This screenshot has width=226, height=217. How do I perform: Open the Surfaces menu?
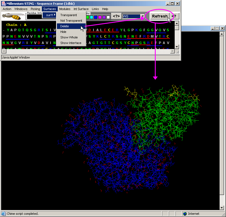(x=50, y=9)
